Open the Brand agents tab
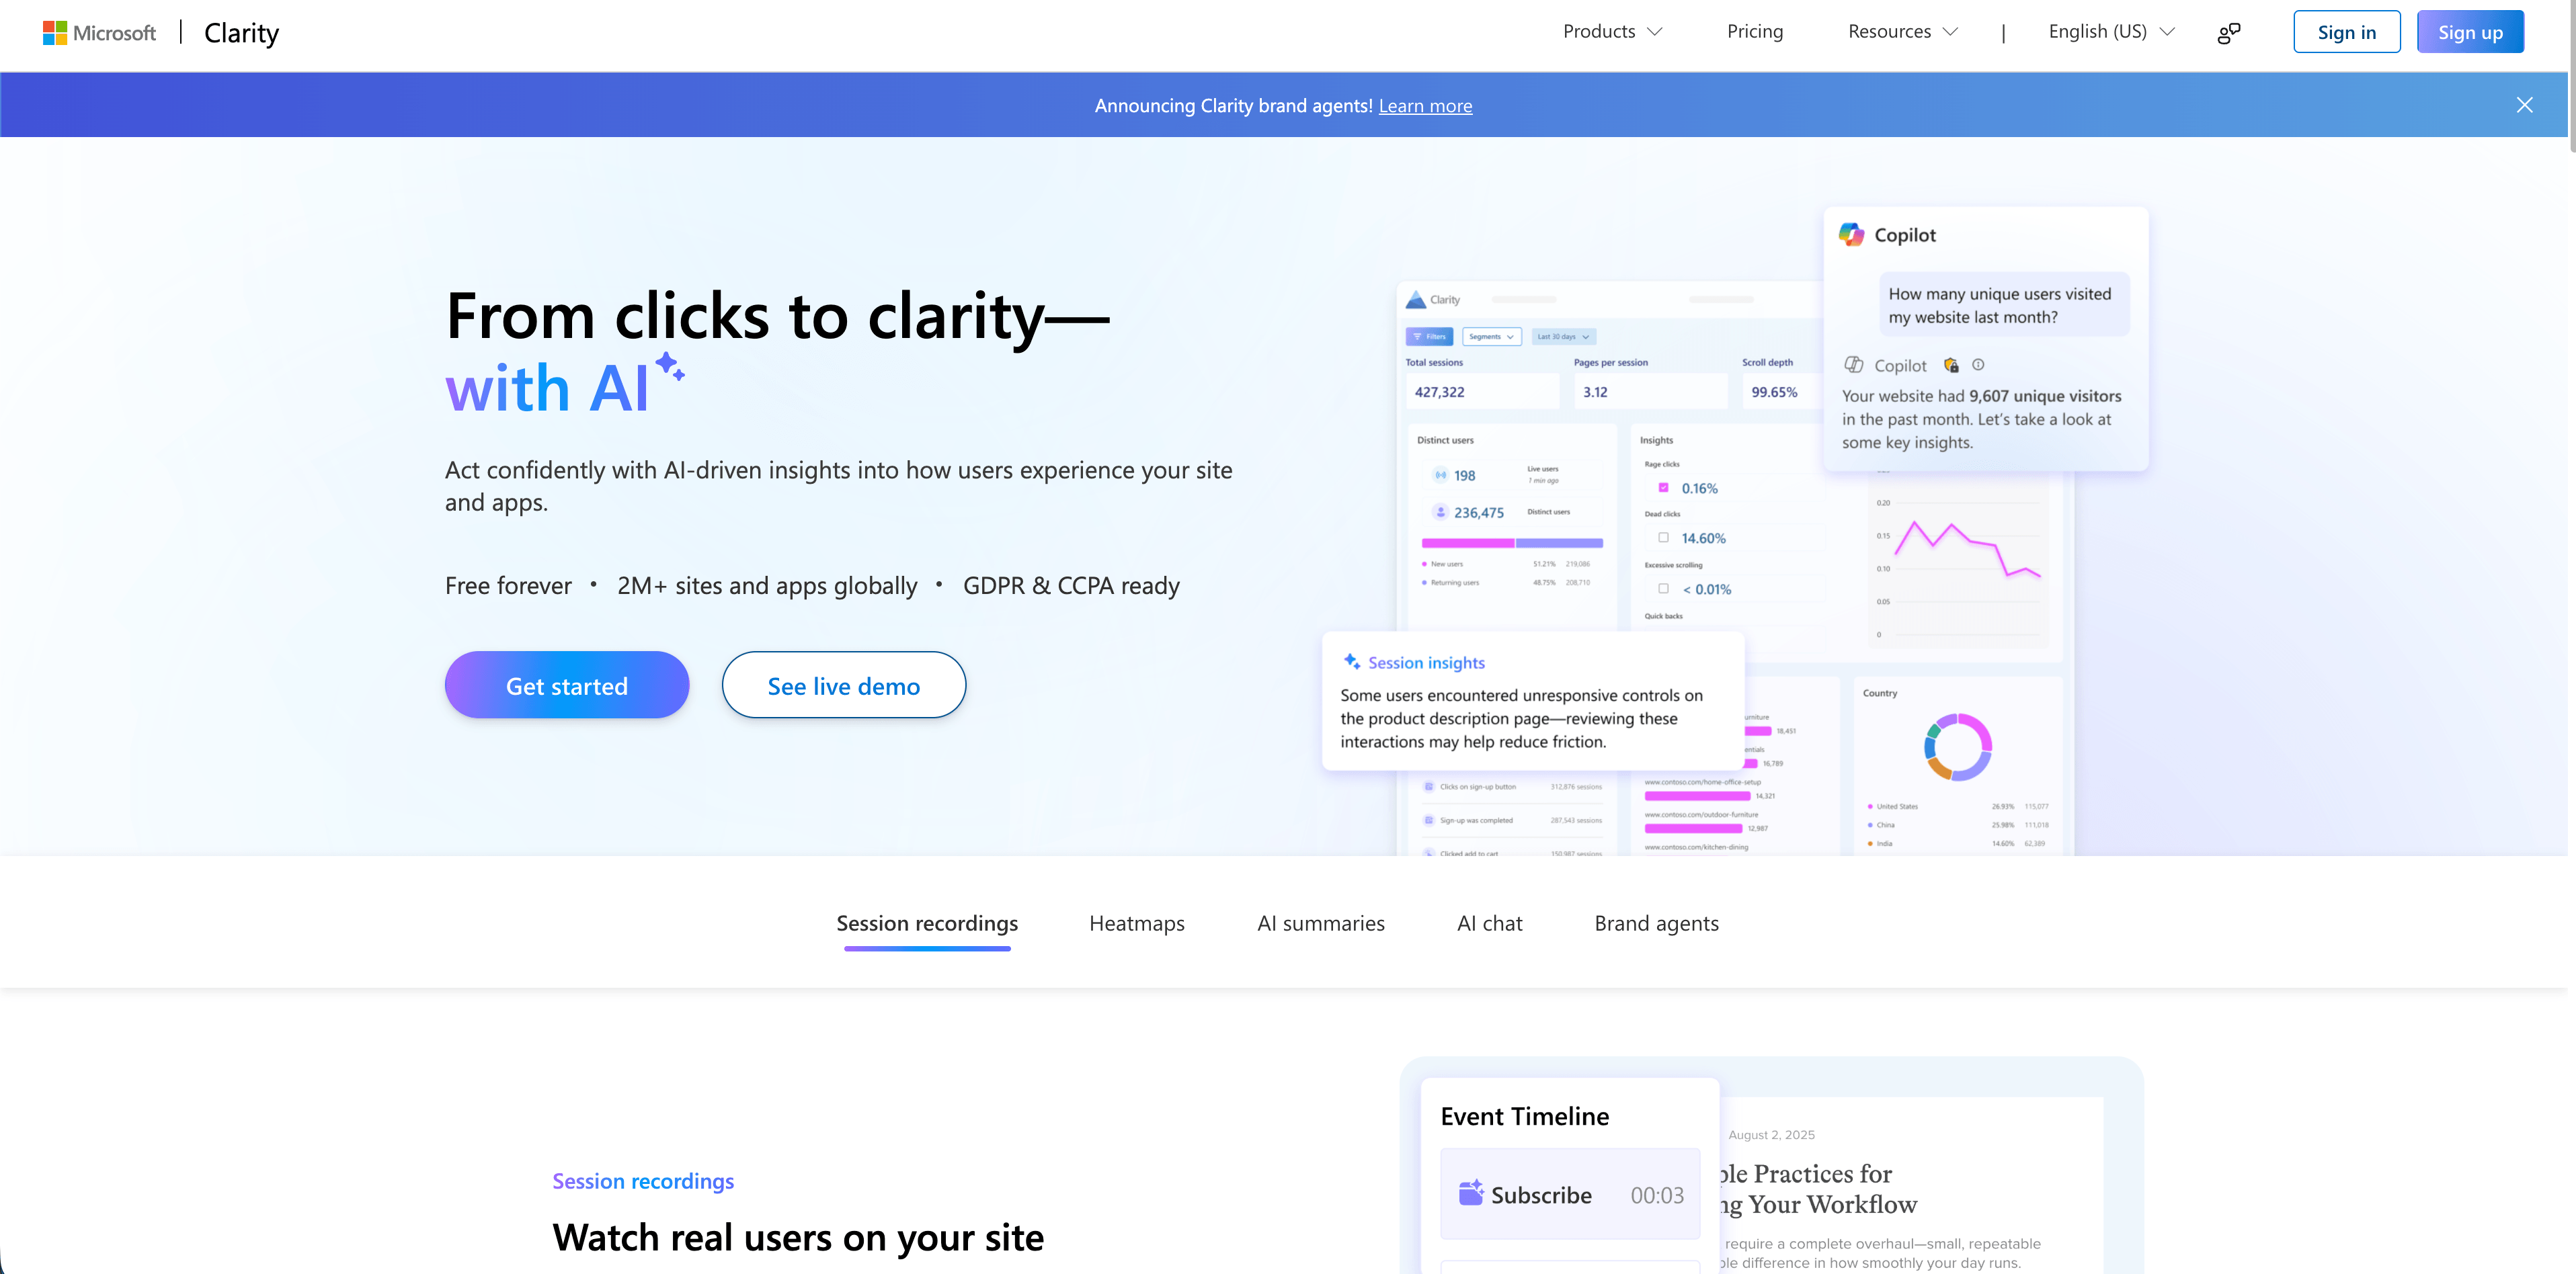 click(1656, 925)
